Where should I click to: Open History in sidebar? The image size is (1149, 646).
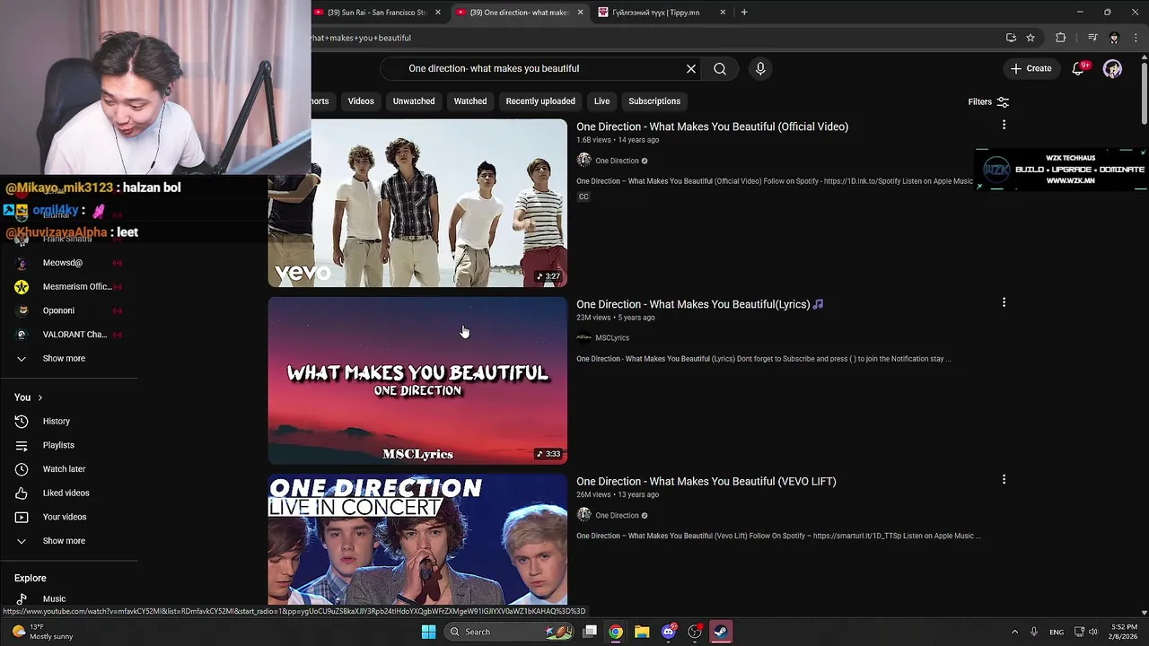[56, 421]
